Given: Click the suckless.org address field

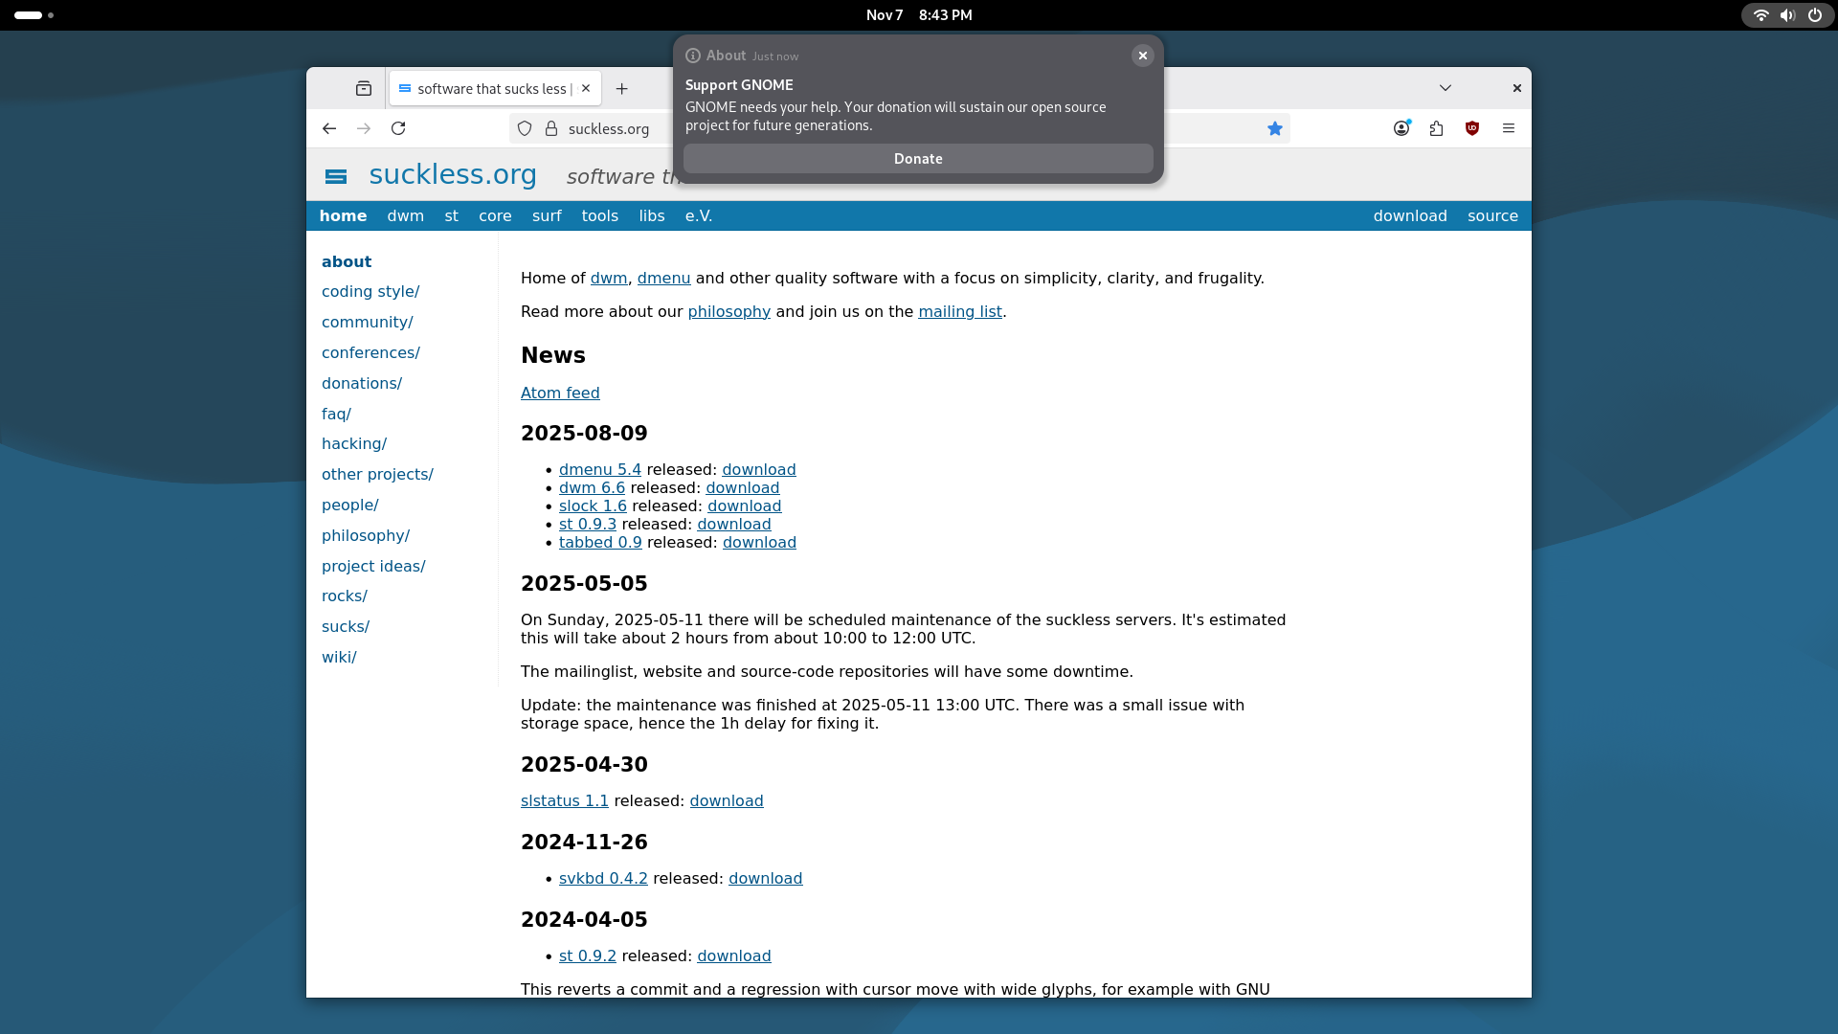Looking at the screenshot, I should tap(609, 129).
